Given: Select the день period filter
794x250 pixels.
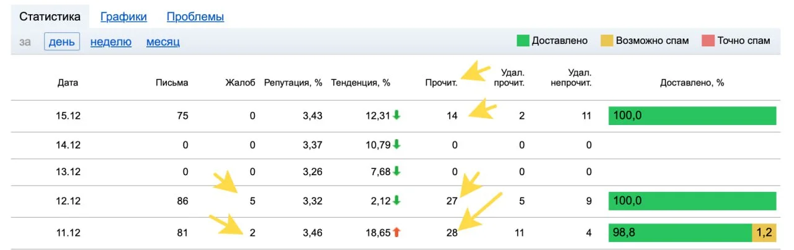Looking at the screenshot, I should click(x=62, y=42).
